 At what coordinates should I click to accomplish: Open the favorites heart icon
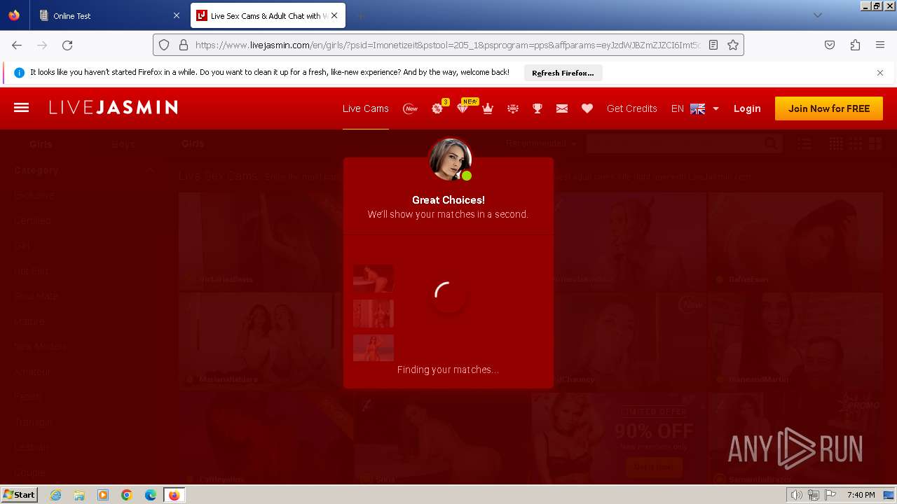pos(587,108)
